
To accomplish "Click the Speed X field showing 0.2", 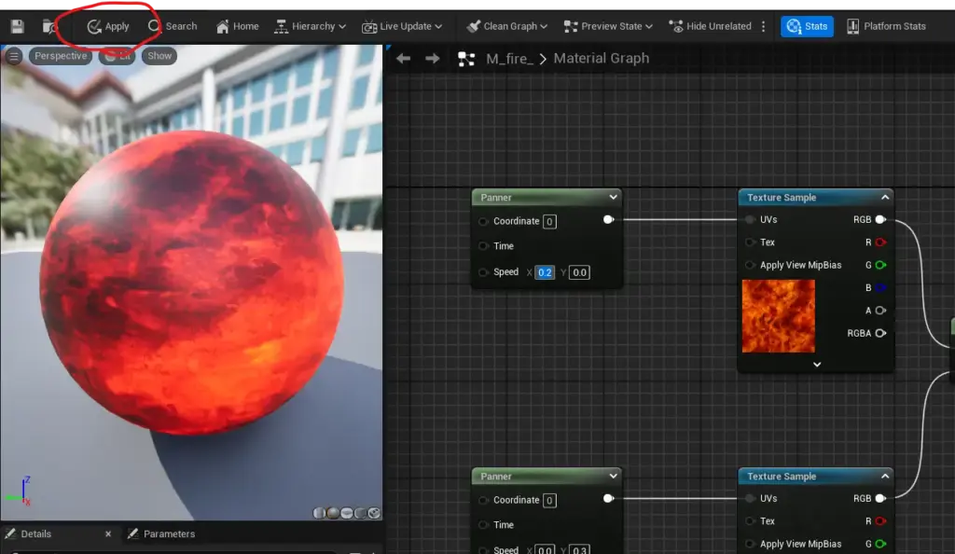I will click(x=545, y=272).
